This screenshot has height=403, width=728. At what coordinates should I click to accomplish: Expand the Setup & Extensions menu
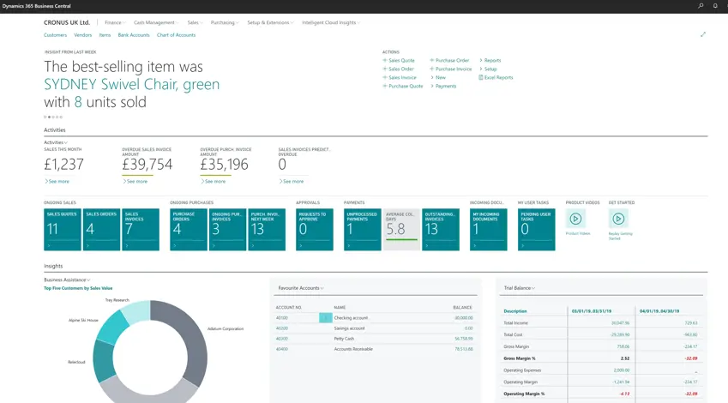(x=270, y=22)
